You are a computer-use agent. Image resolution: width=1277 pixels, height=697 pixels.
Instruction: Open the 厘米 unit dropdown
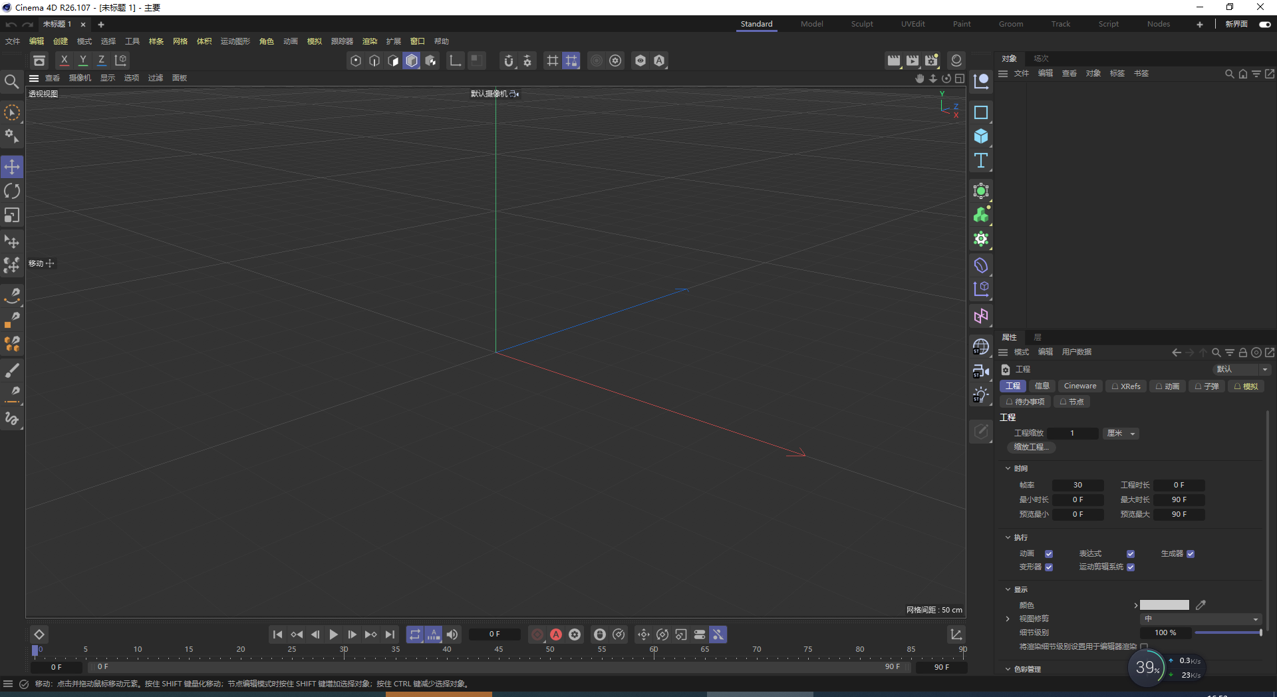tap(1121, 434)
